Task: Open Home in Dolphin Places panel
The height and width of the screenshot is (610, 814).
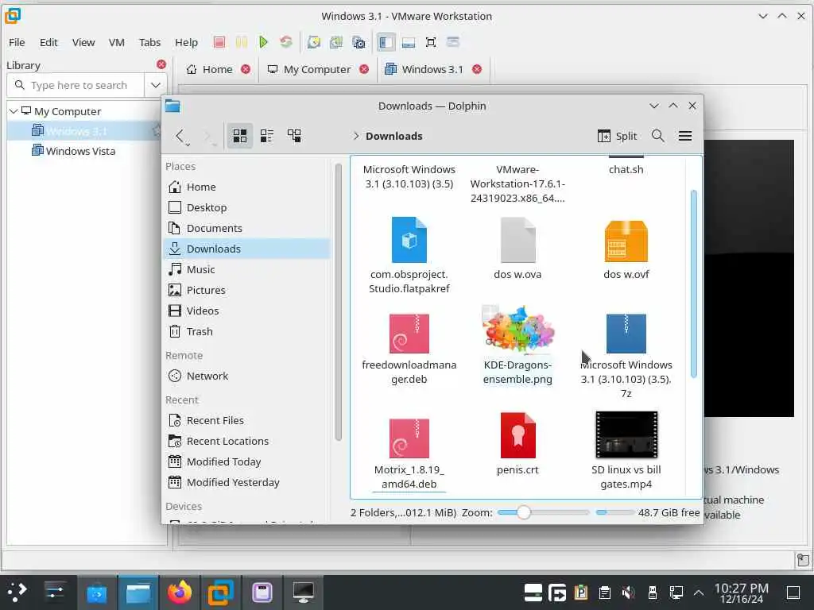Action: click(x=246, y=187)
